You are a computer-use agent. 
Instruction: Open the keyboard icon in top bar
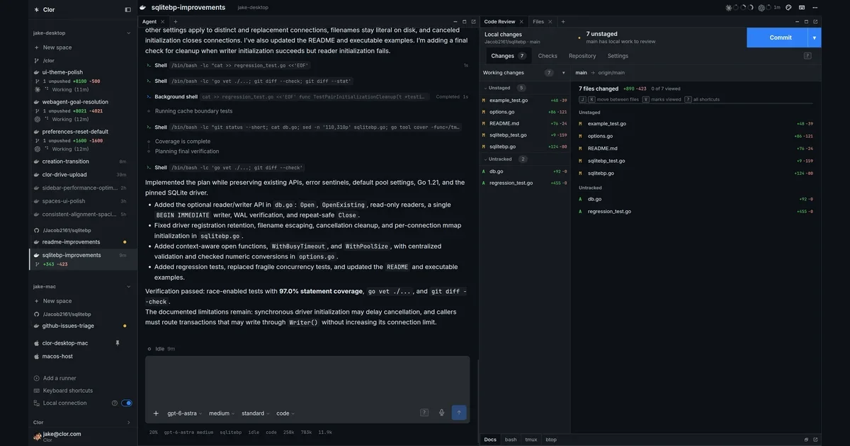pyautogui.click(x=802, y=8)
